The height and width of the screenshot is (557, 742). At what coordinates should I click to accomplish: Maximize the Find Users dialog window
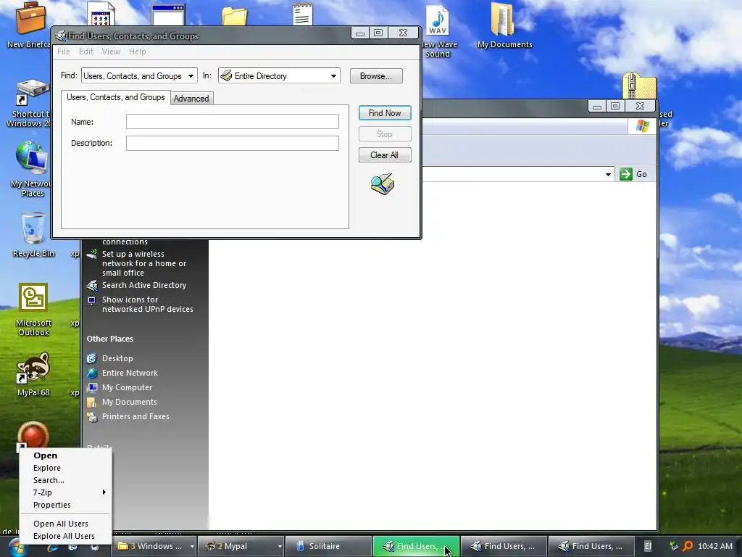378,33
